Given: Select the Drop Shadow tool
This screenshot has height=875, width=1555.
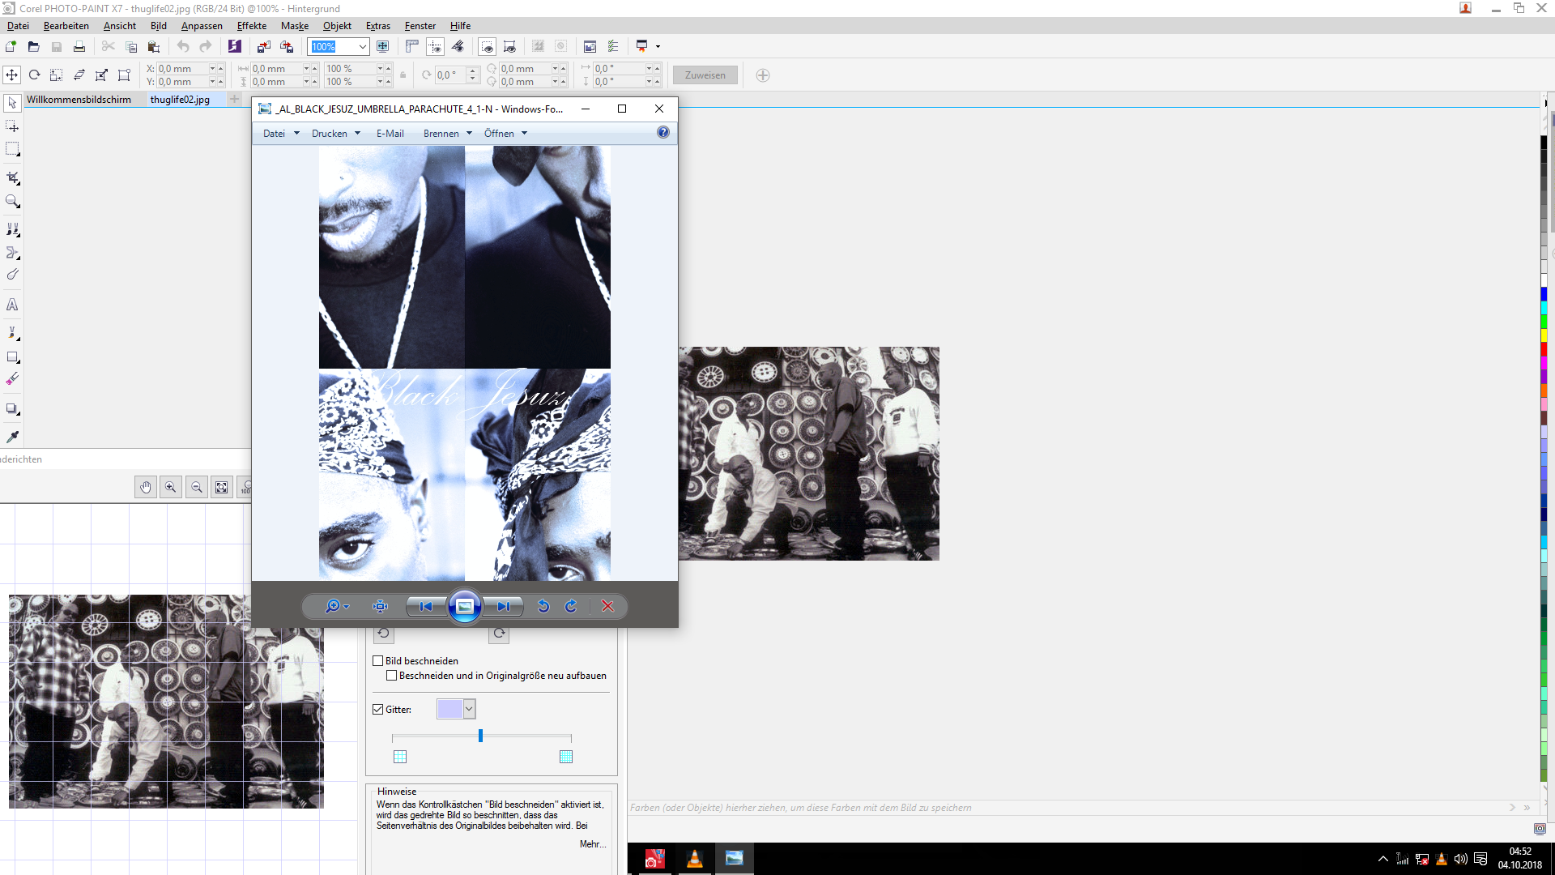Looking at the screenshot, I should (12, 408).
